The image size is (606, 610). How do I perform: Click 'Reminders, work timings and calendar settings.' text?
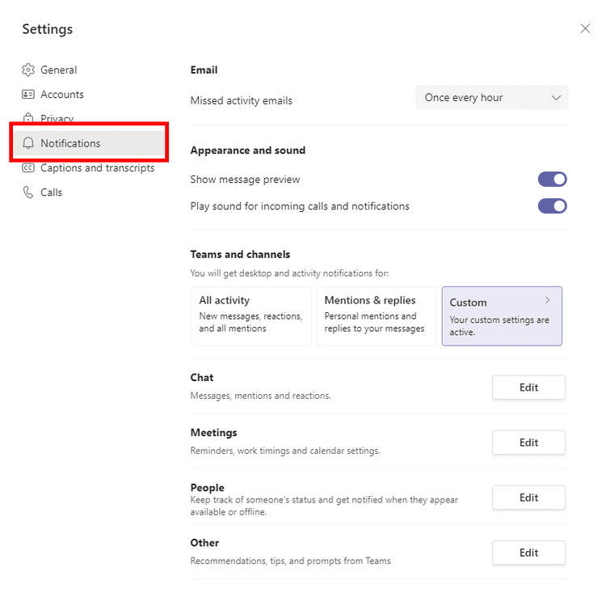pos(285,451)
